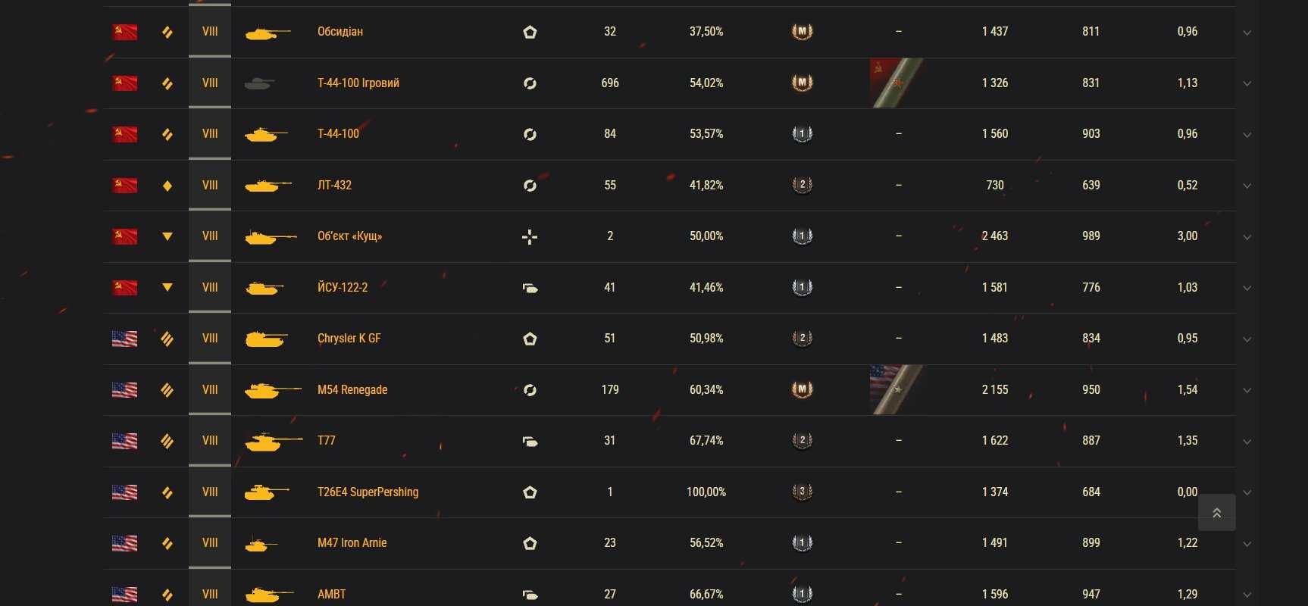Open the T-44-100 Ігровий tank name link
Screen dimensions: 1308x606
pos(358,83)
